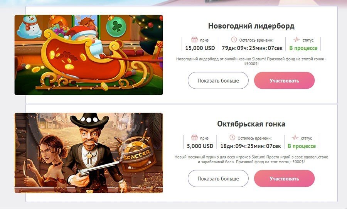The image size is (347, 209).
Task: Select the 5,000 USD prize amount
Action: 200,146
